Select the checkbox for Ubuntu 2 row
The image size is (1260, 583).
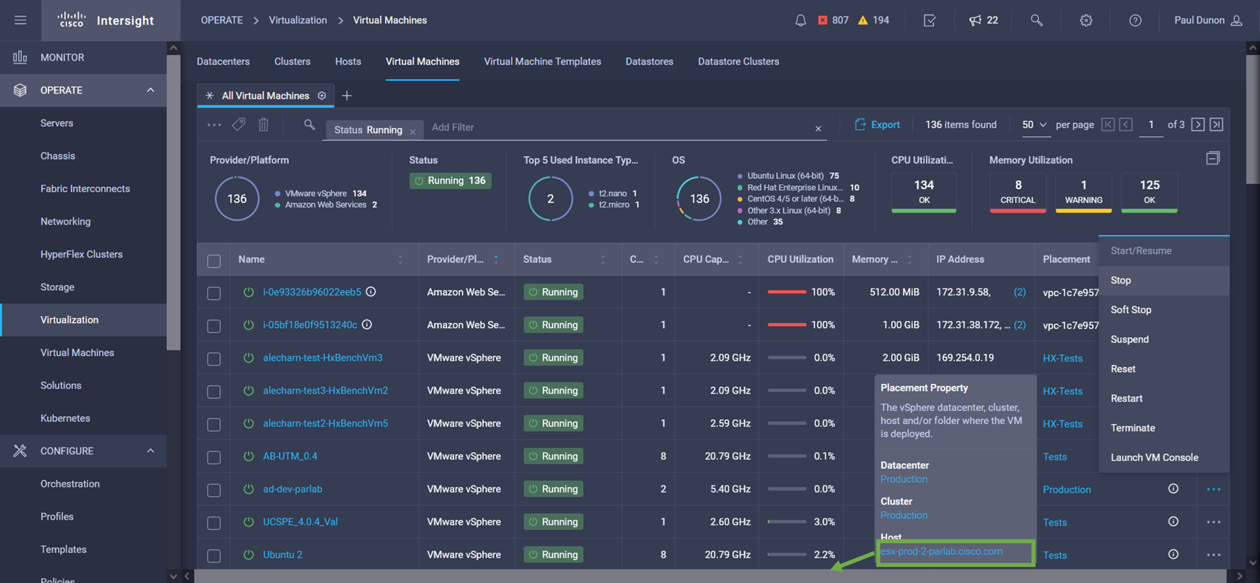214,556
